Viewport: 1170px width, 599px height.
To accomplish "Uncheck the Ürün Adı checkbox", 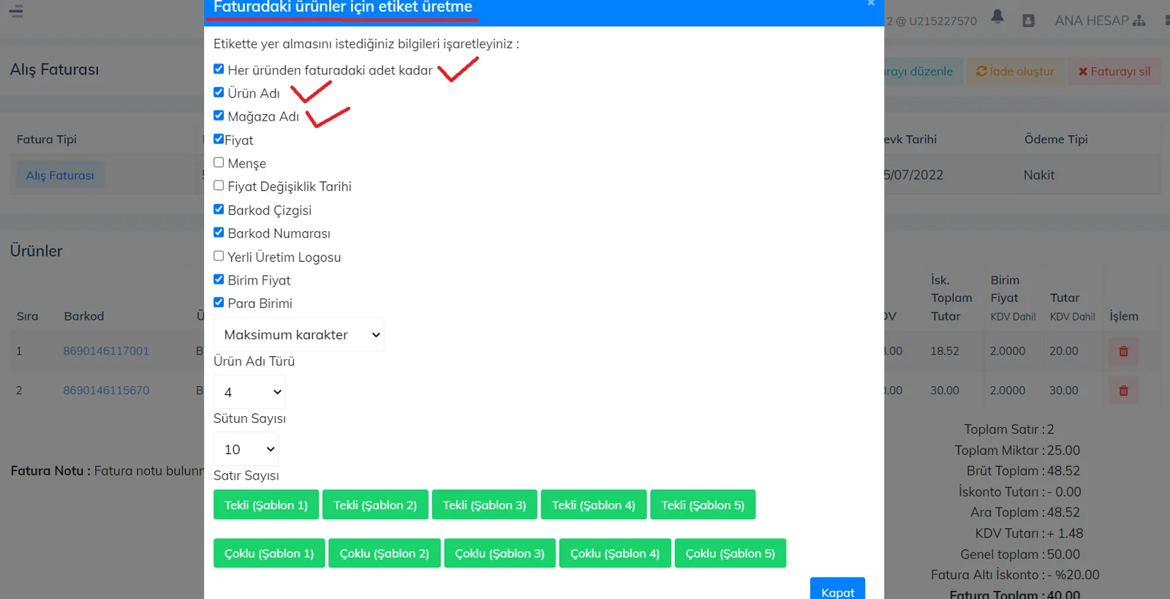I will (219, 92).
